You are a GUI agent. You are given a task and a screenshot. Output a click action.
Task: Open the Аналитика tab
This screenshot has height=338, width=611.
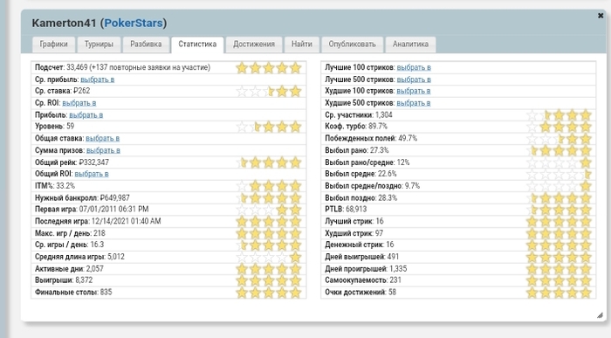[410, 45]
